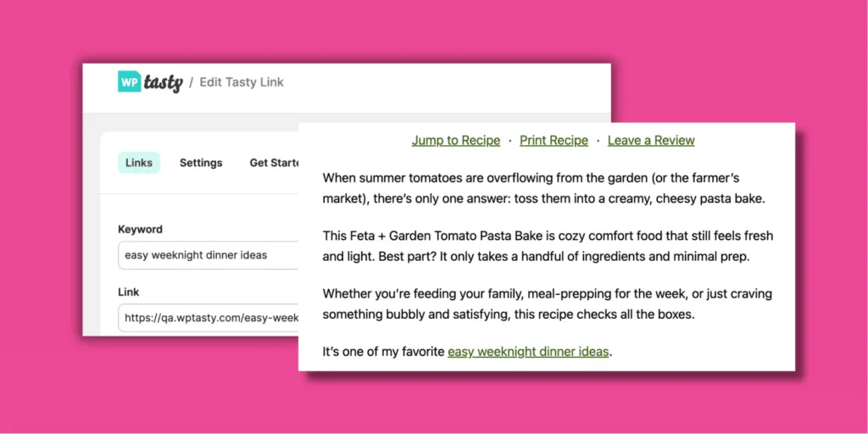Open the Get Started tab
Screen dimensions: 868x434
[274, 163]
